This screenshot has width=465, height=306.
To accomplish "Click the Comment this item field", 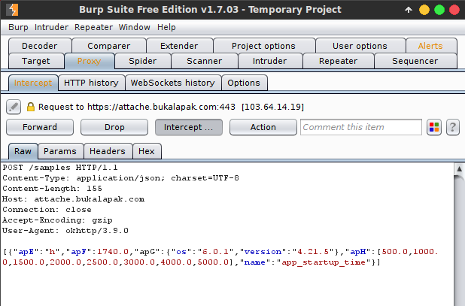I will tap(361, 127).
